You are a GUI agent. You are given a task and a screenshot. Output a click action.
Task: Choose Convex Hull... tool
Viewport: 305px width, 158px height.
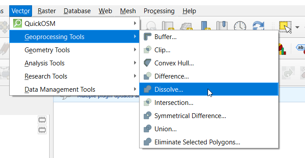[209, 63]
